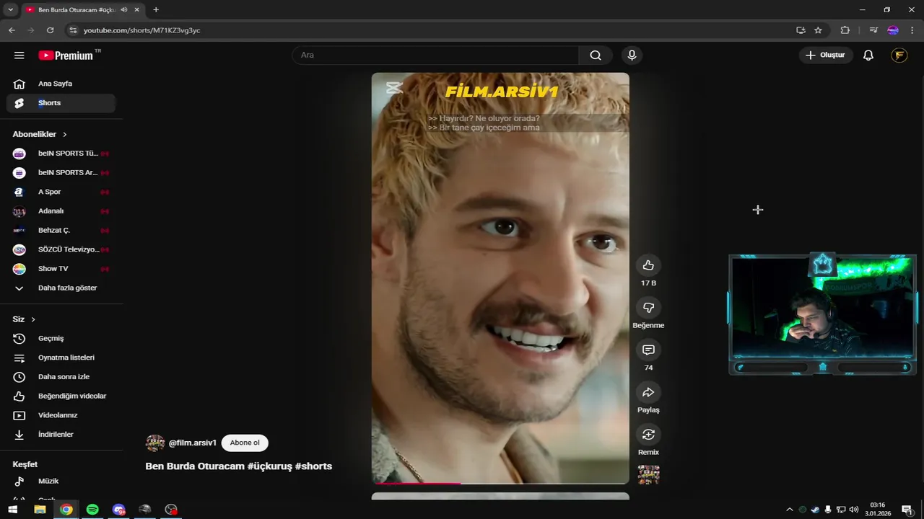Image resolution: width=924 pixels, height=519 pixels.
Task: Open İndirilenler
Action: point(61,435)
